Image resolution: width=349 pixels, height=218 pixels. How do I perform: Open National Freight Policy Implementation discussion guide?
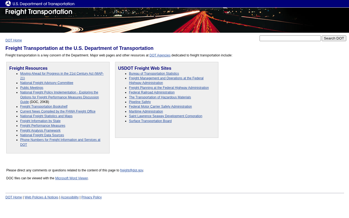tap(59, 97)
